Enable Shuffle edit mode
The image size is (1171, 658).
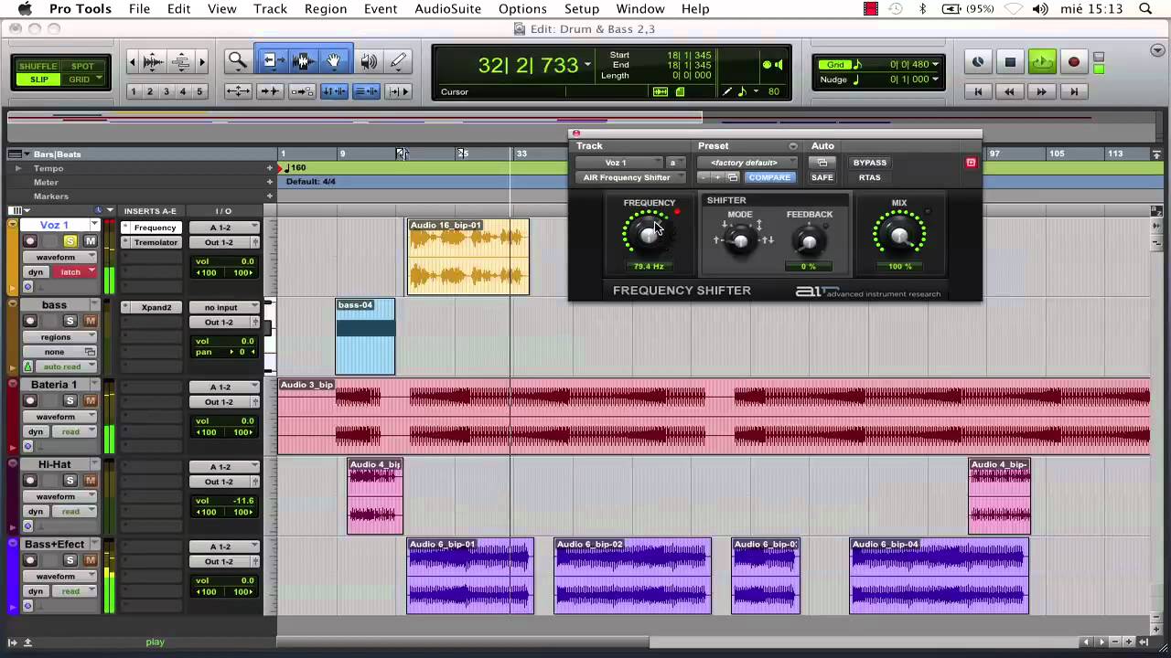pyautogui.click(x=38, y=66)
